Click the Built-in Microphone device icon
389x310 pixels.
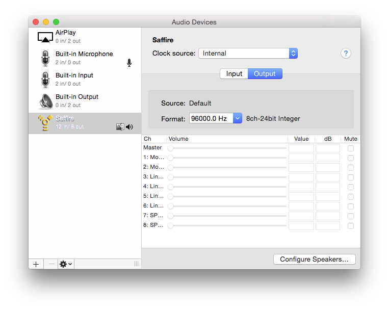tap(45, 59)
